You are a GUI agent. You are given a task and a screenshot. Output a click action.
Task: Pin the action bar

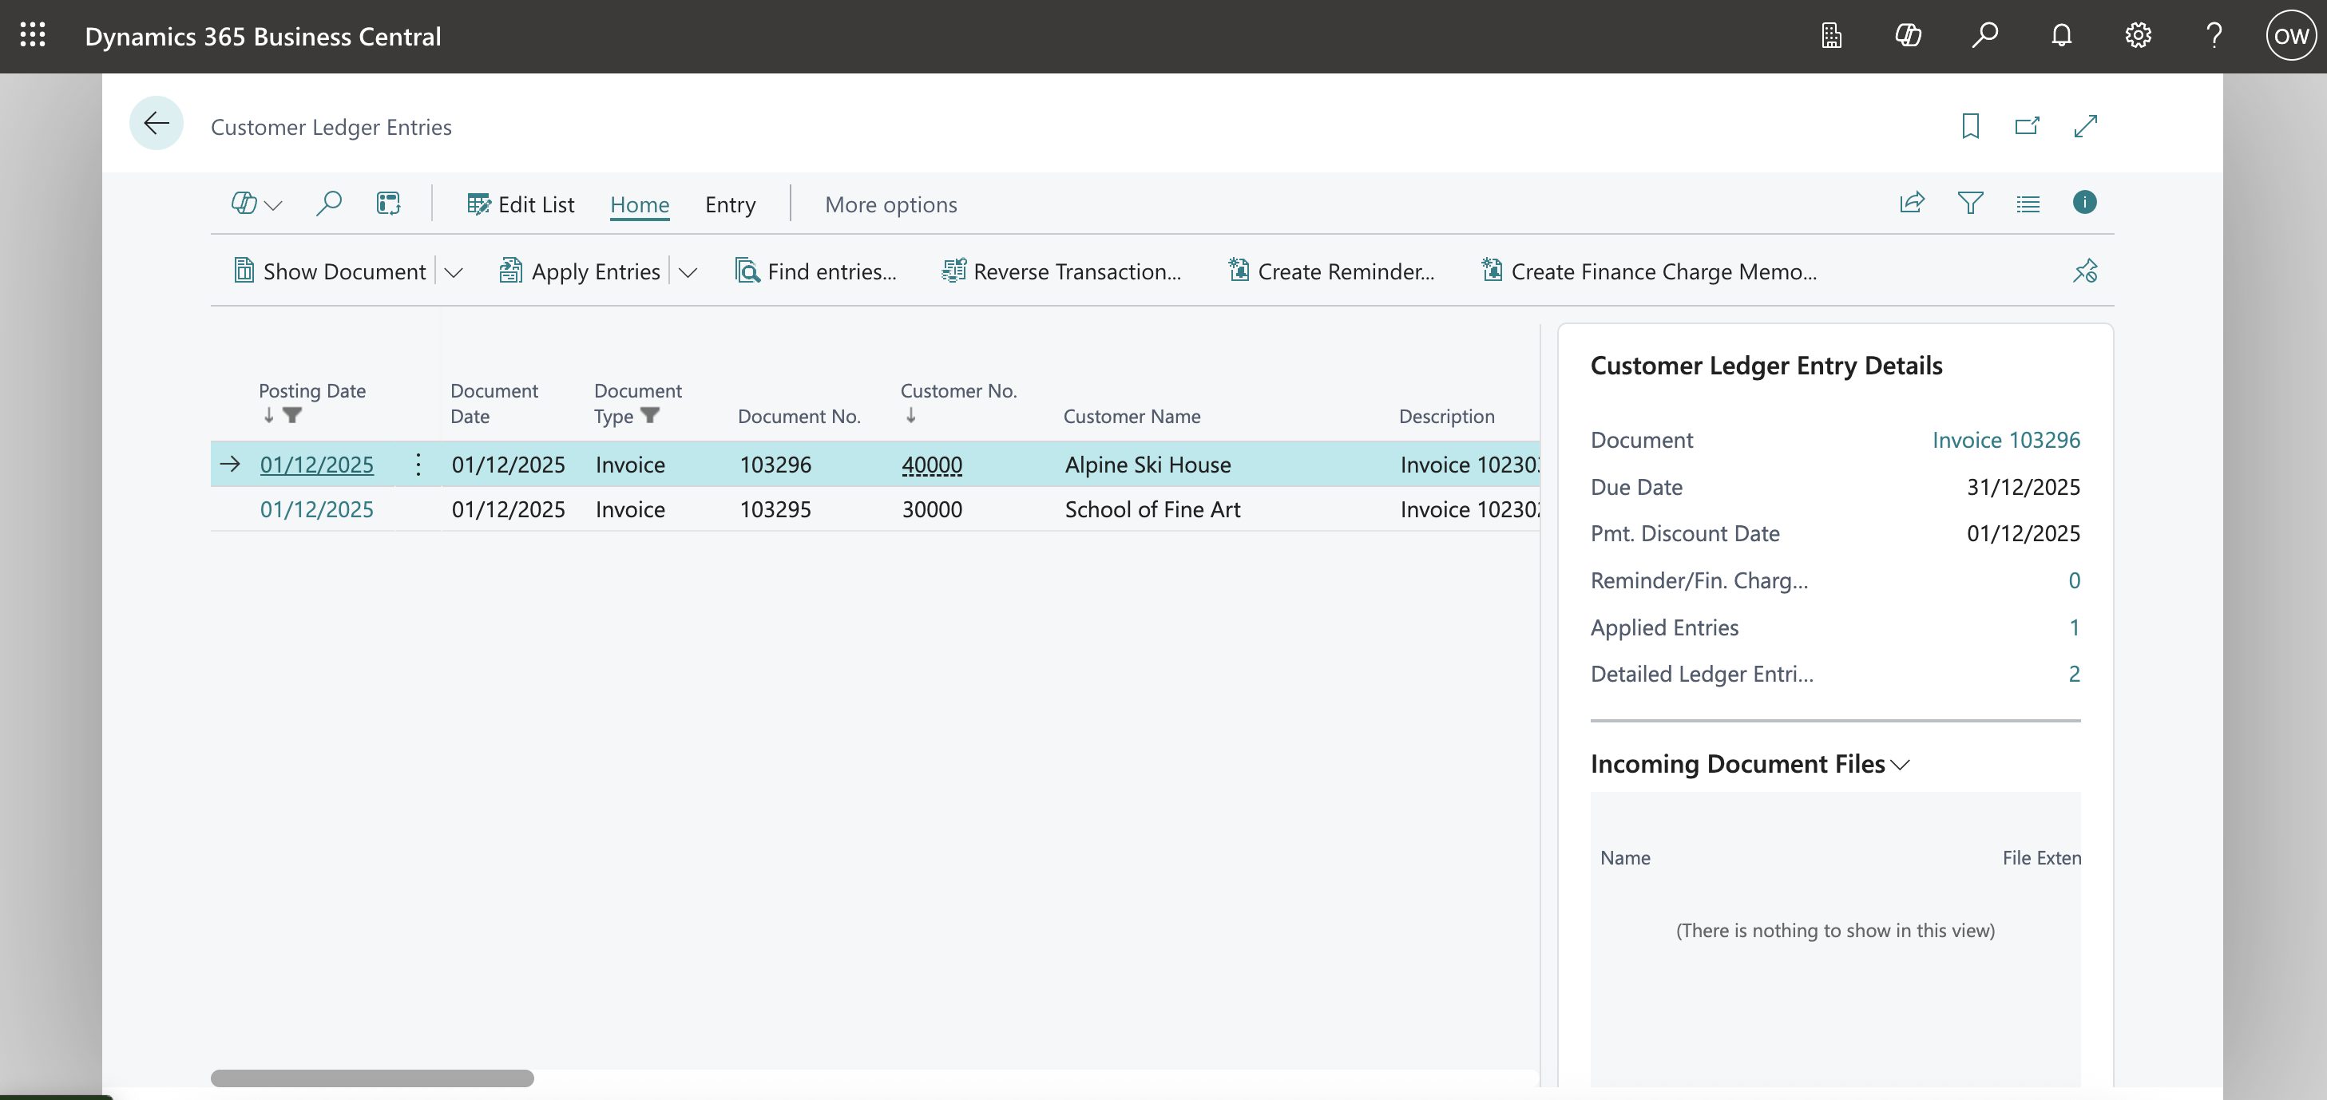(x=2085, y=270)
